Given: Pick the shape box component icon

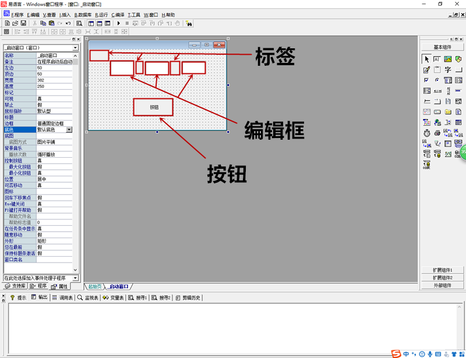Looking at the screenshot, I should coord(458,59).
